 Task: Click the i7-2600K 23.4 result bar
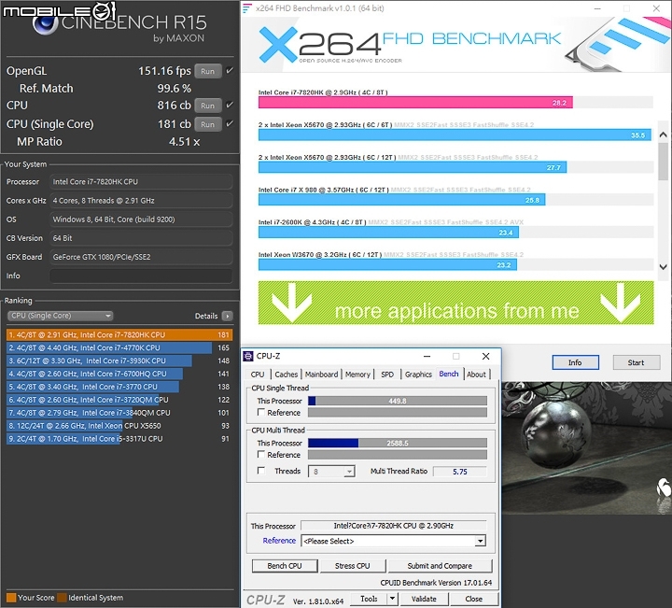click(388, 233)
